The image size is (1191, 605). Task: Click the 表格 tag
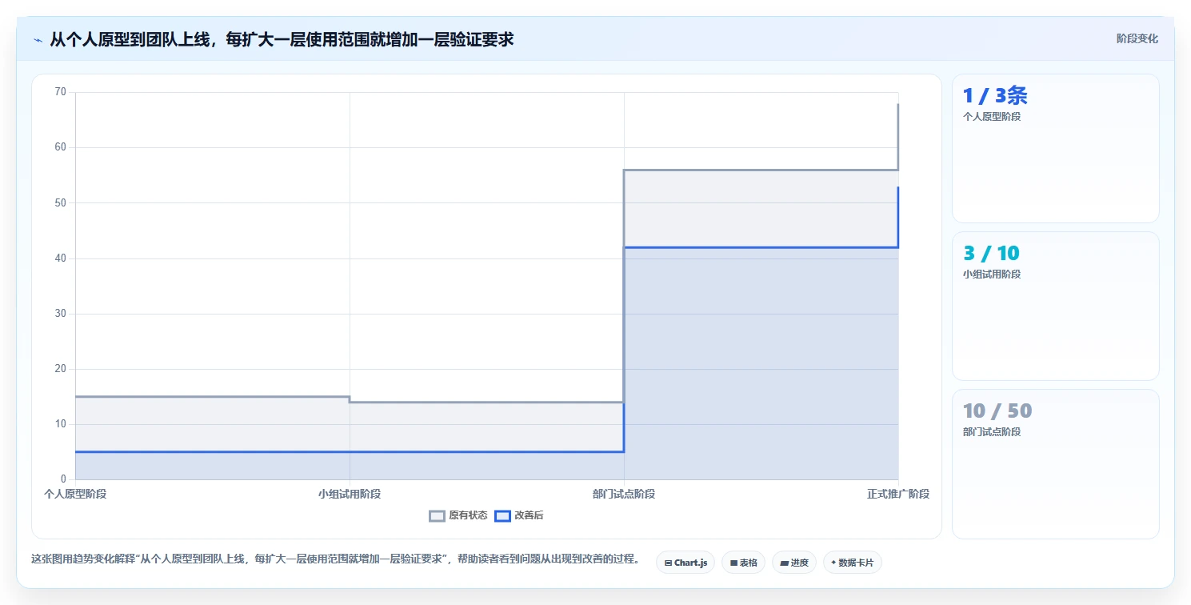pyautogui.click(x=743, y=563)
